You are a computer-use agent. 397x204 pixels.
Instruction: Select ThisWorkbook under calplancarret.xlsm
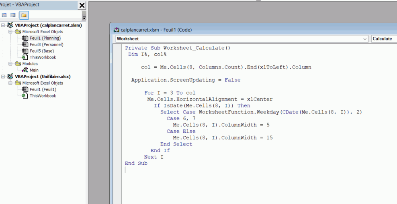point(43,57)
